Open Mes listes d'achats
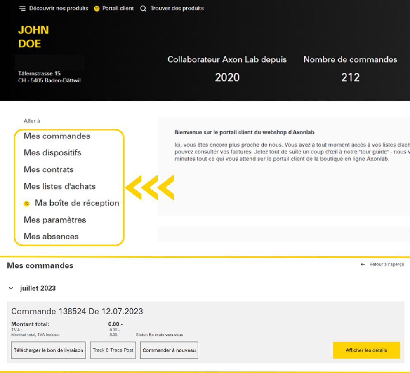410x373 pixels. coord(60,186)
